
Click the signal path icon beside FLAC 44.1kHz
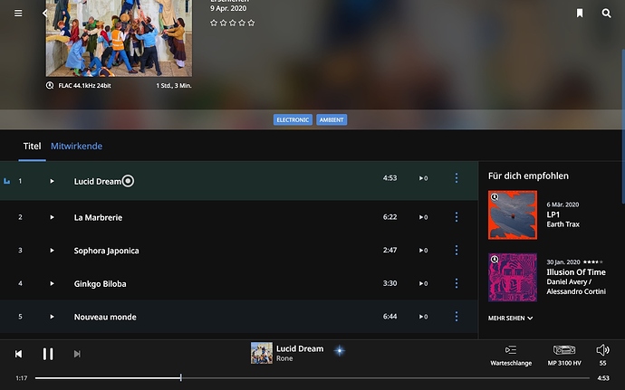pyautogui.click(x=50, y=85)
